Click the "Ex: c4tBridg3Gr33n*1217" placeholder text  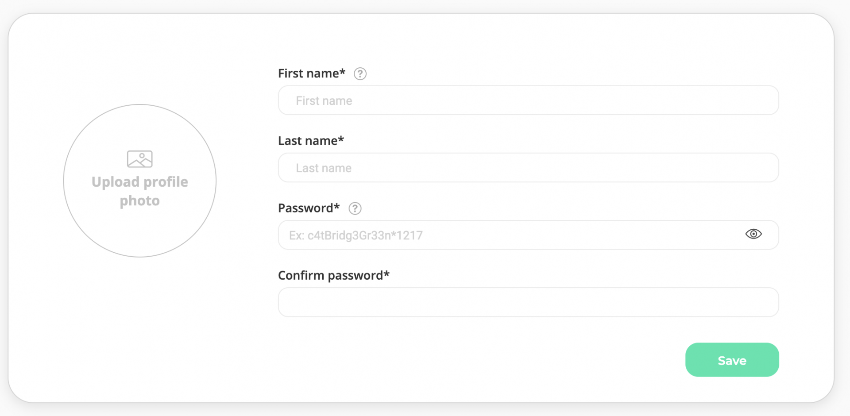point(355,235)
